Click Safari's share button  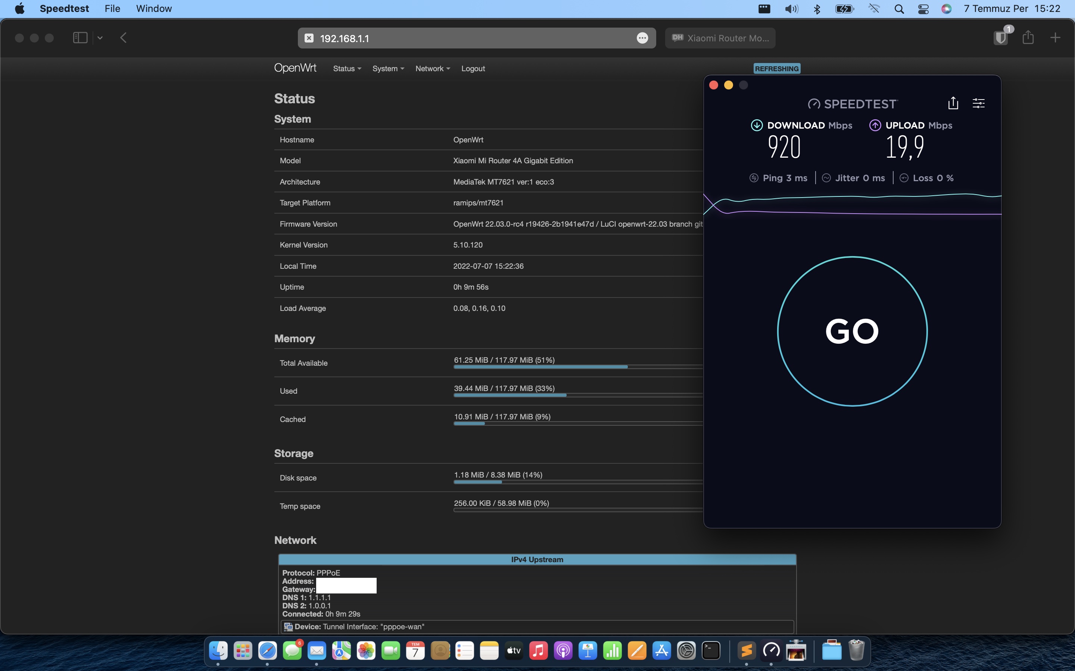click(x=1028, y=37)
